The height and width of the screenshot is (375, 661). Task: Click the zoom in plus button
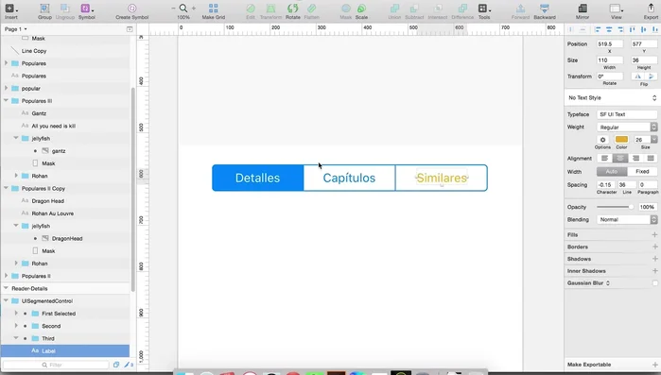tap(194, 8)
